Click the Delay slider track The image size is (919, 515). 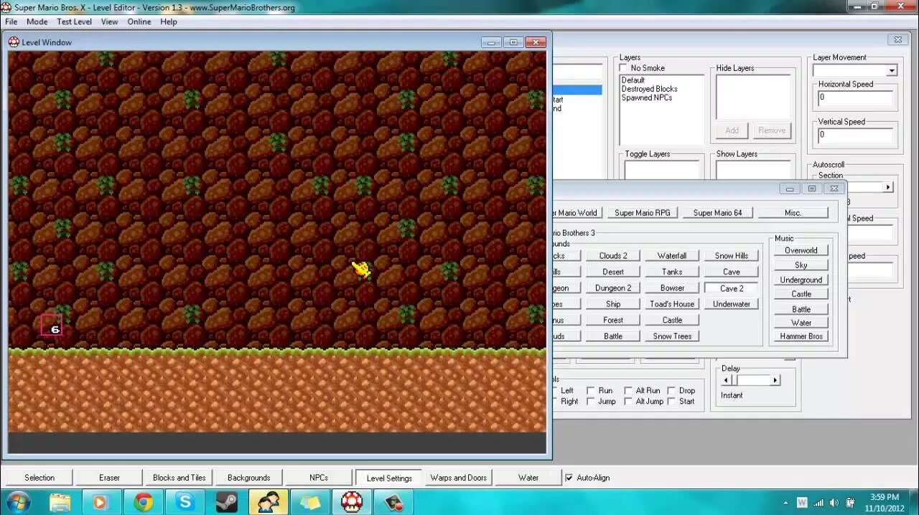(x=751, y=380)
